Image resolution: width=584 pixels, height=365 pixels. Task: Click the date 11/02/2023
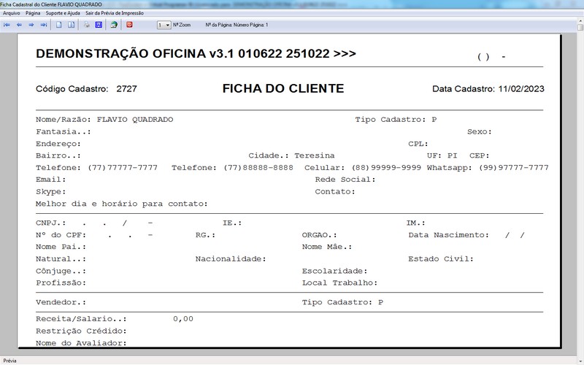(521, 89)
